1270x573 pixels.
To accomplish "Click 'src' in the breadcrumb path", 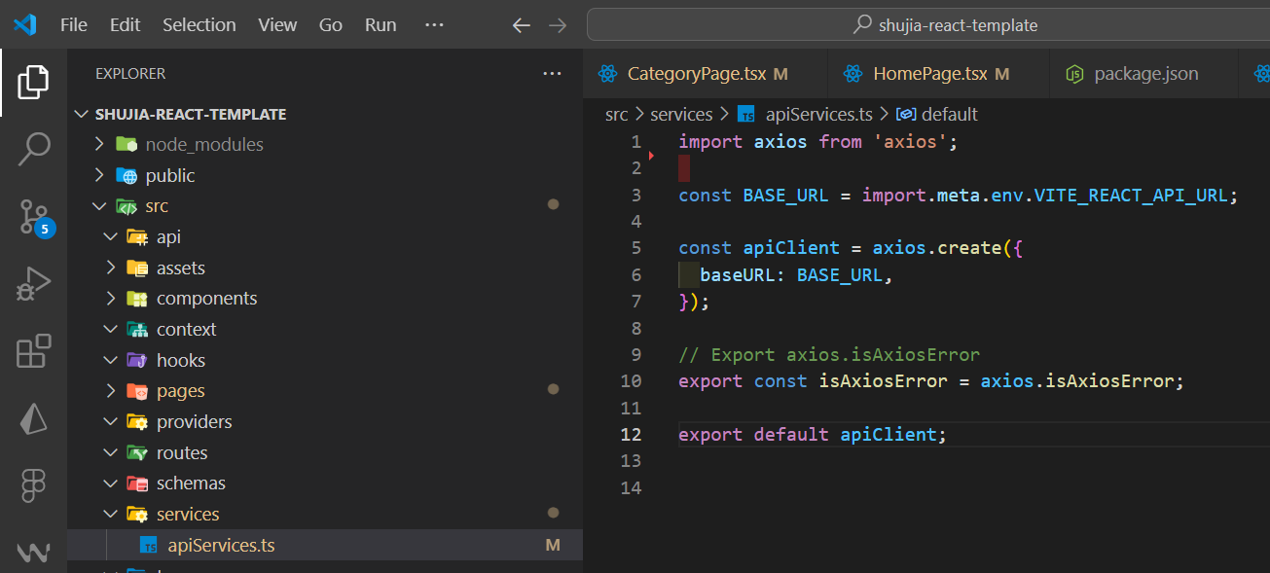I will point(617,115).
